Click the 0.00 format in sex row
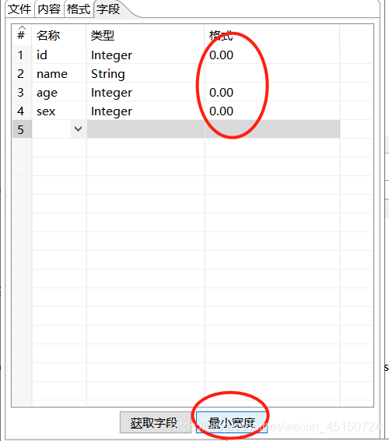Image resolution: width=389 pixels, height=441 pixels. 272,111
